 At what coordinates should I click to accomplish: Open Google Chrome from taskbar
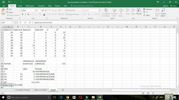pos(67,97)
